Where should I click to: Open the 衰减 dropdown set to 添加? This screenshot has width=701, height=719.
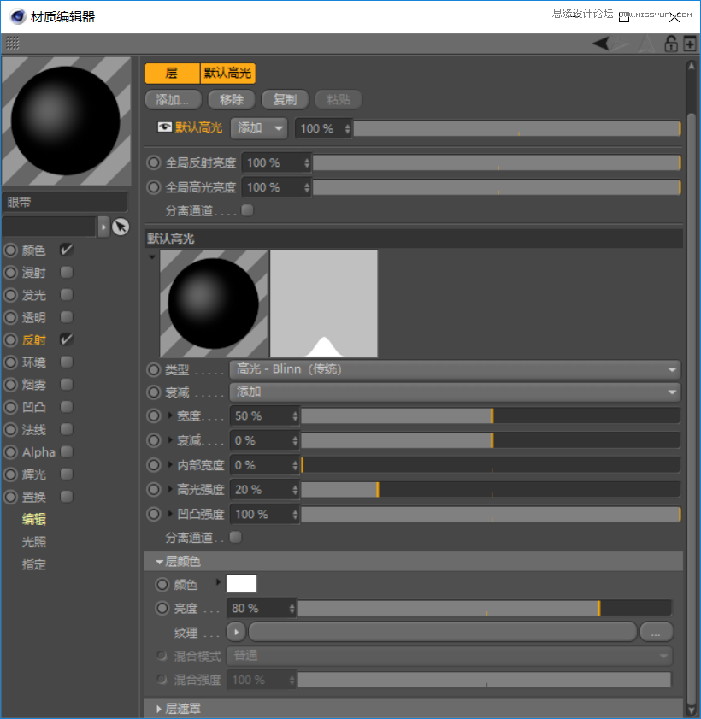(x=455, y=392)
